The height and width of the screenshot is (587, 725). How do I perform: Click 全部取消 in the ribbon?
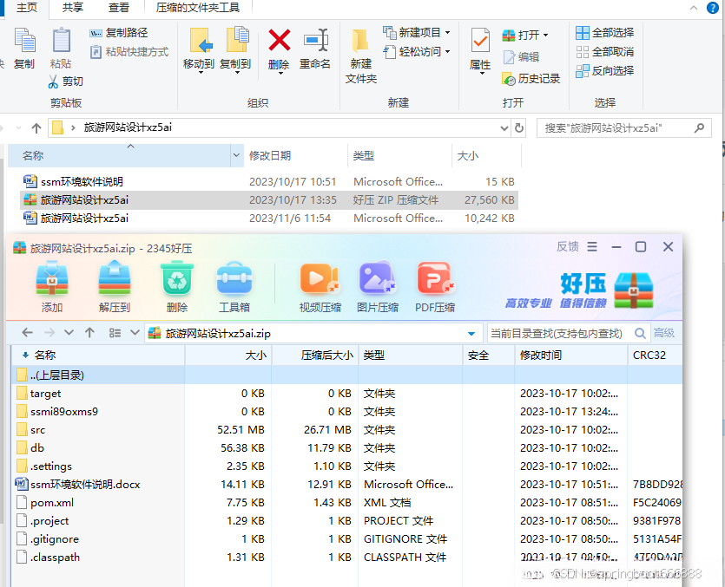[605, 52]
